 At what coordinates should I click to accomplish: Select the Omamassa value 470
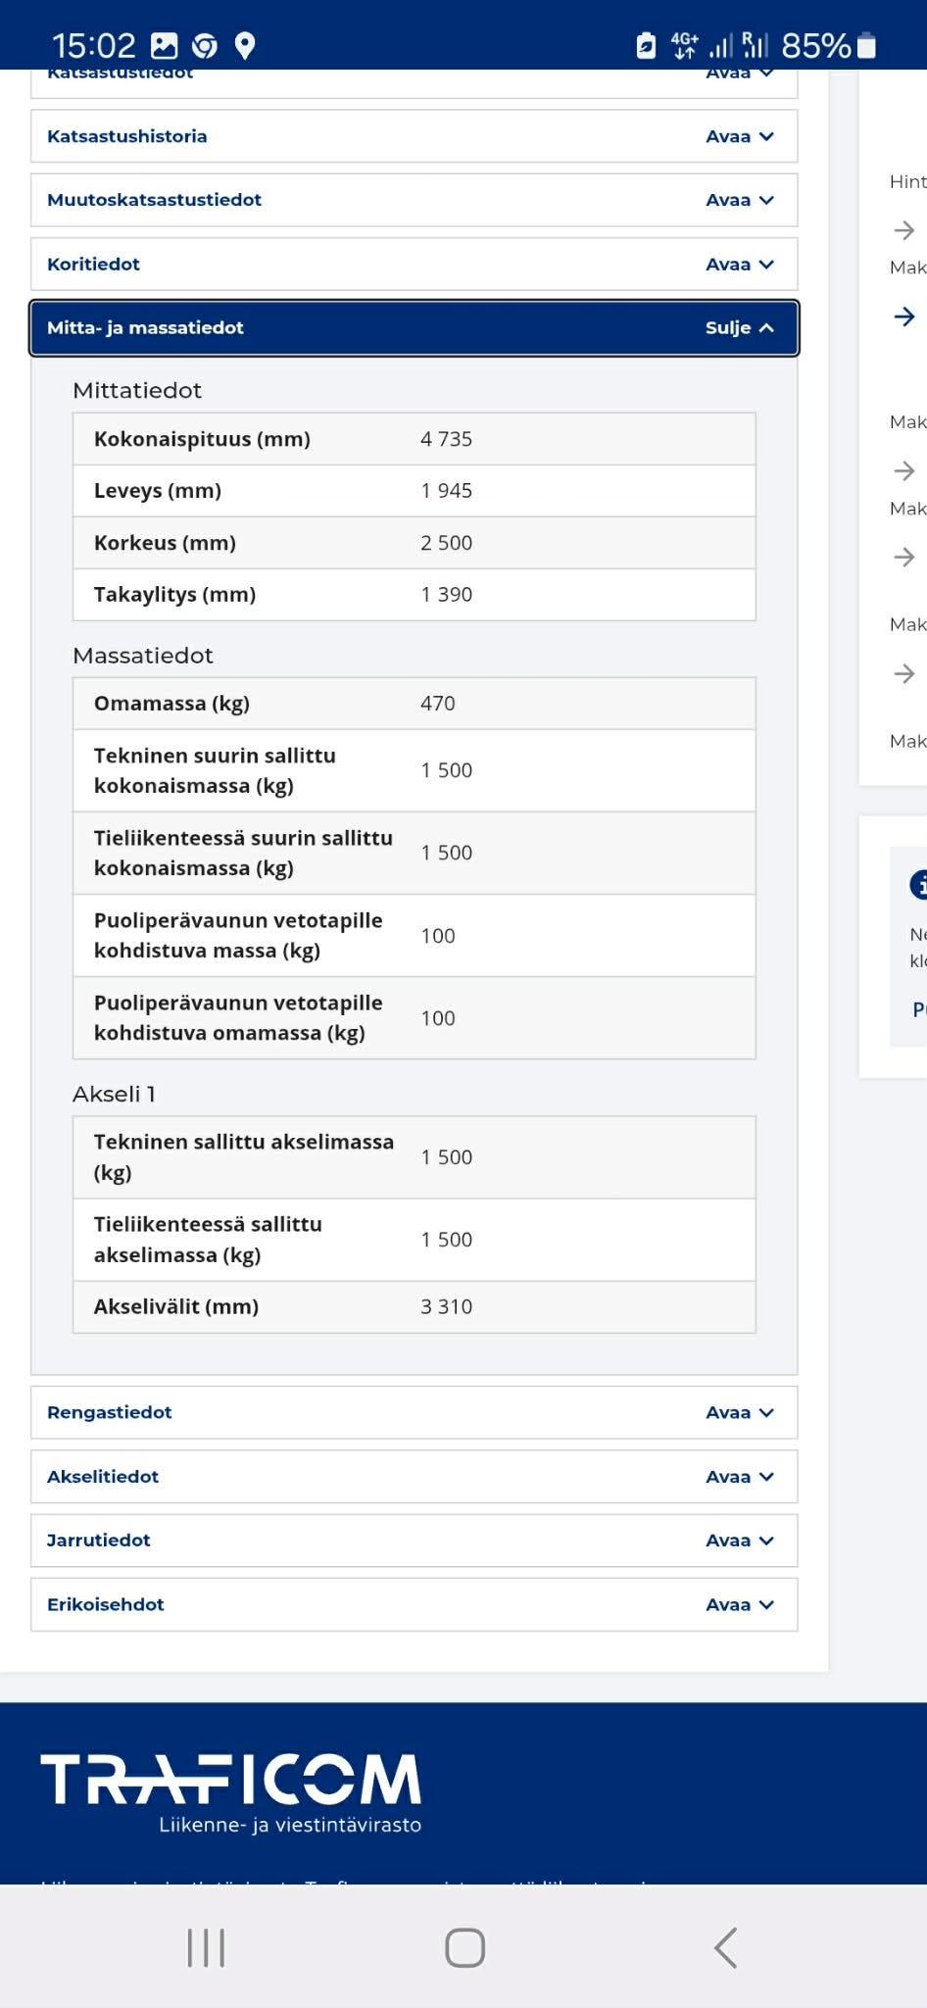pos(438,704)
